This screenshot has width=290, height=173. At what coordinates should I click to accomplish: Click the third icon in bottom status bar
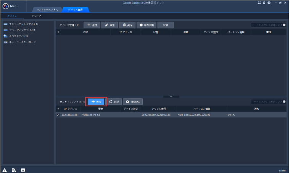click(x=23, y=170)
